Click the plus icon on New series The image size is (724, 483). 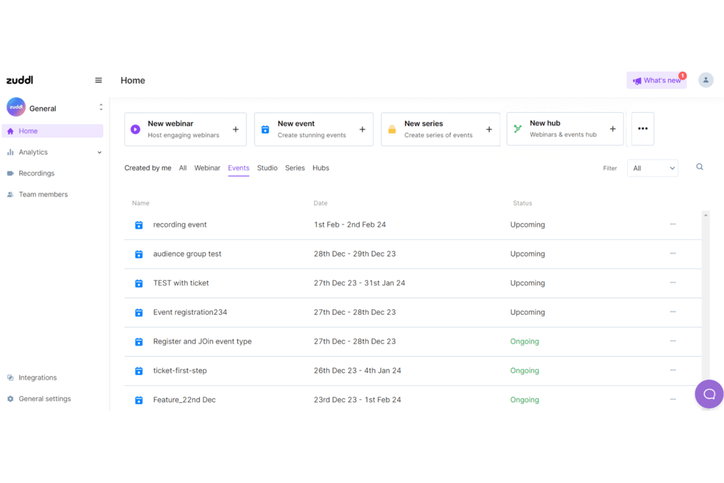pyautogui.click(x=489, y=129)
